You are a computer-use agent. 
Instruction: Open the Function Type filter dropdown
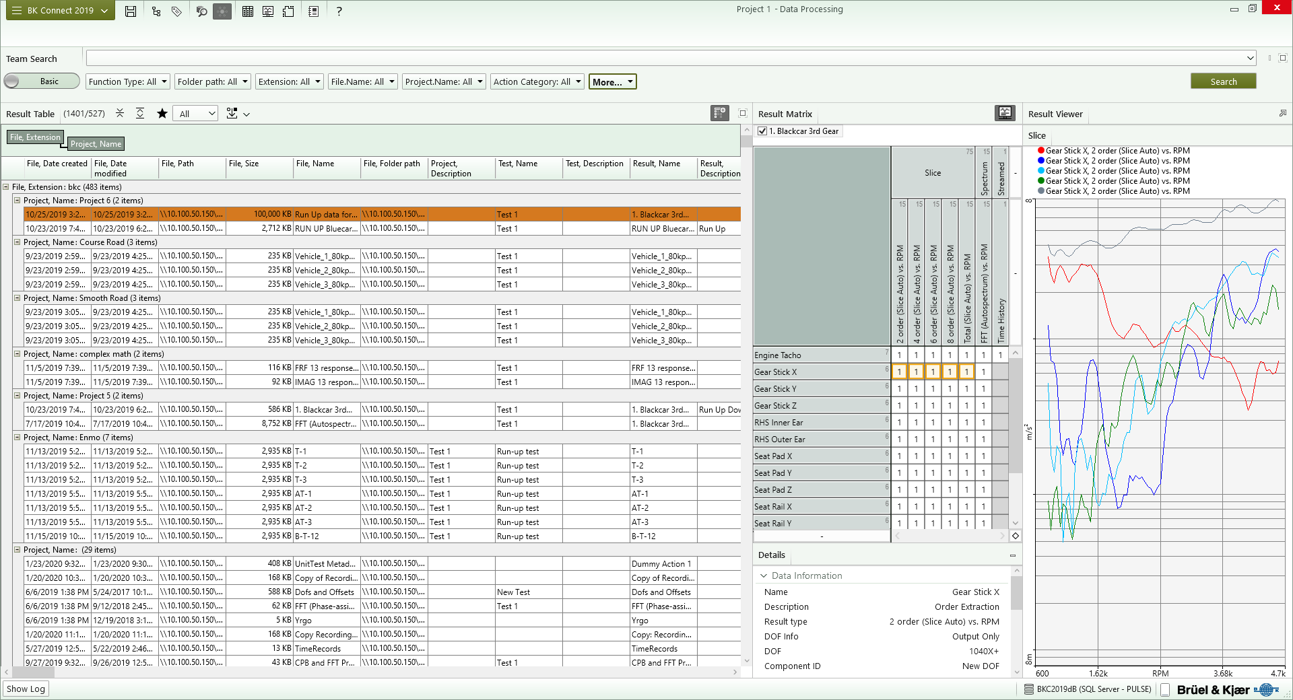(x=128, y=81)
